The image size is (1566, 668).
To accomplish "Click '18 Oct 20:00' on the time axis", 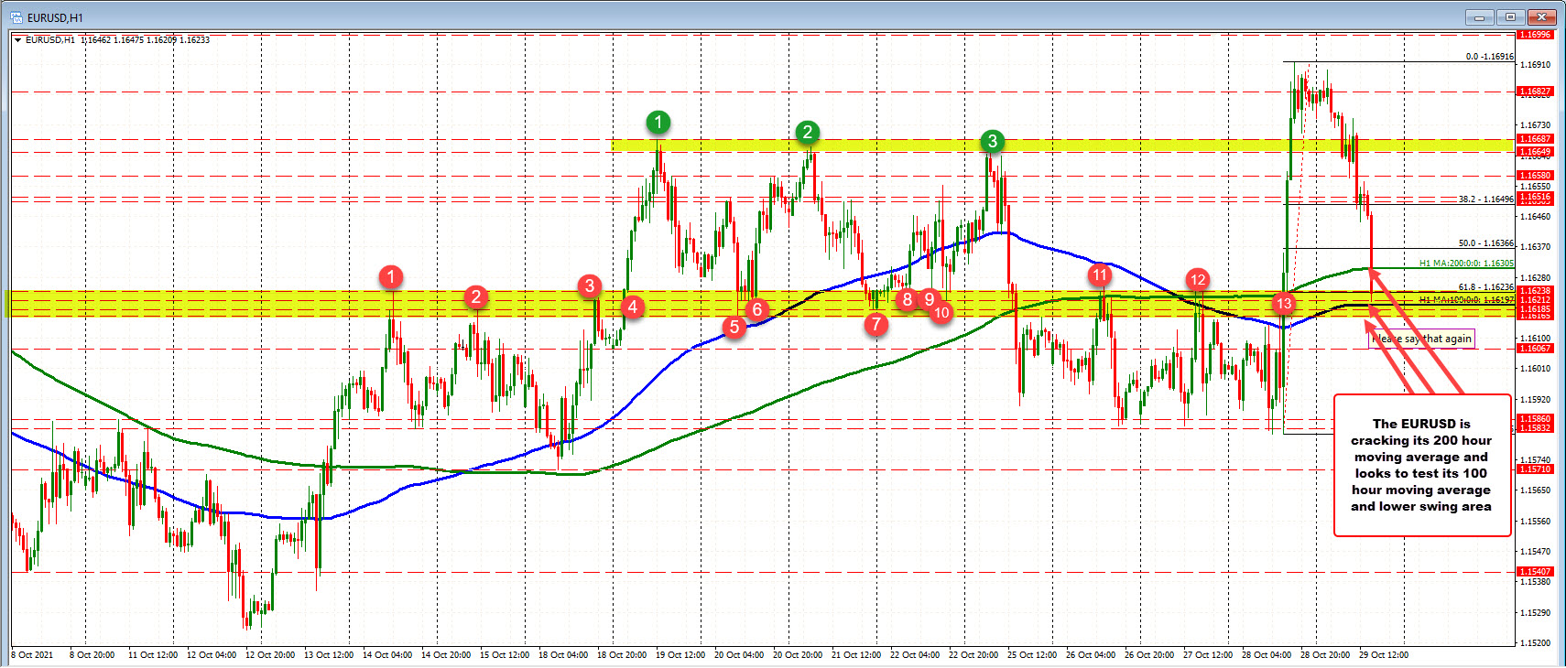I will coord(622,655).
